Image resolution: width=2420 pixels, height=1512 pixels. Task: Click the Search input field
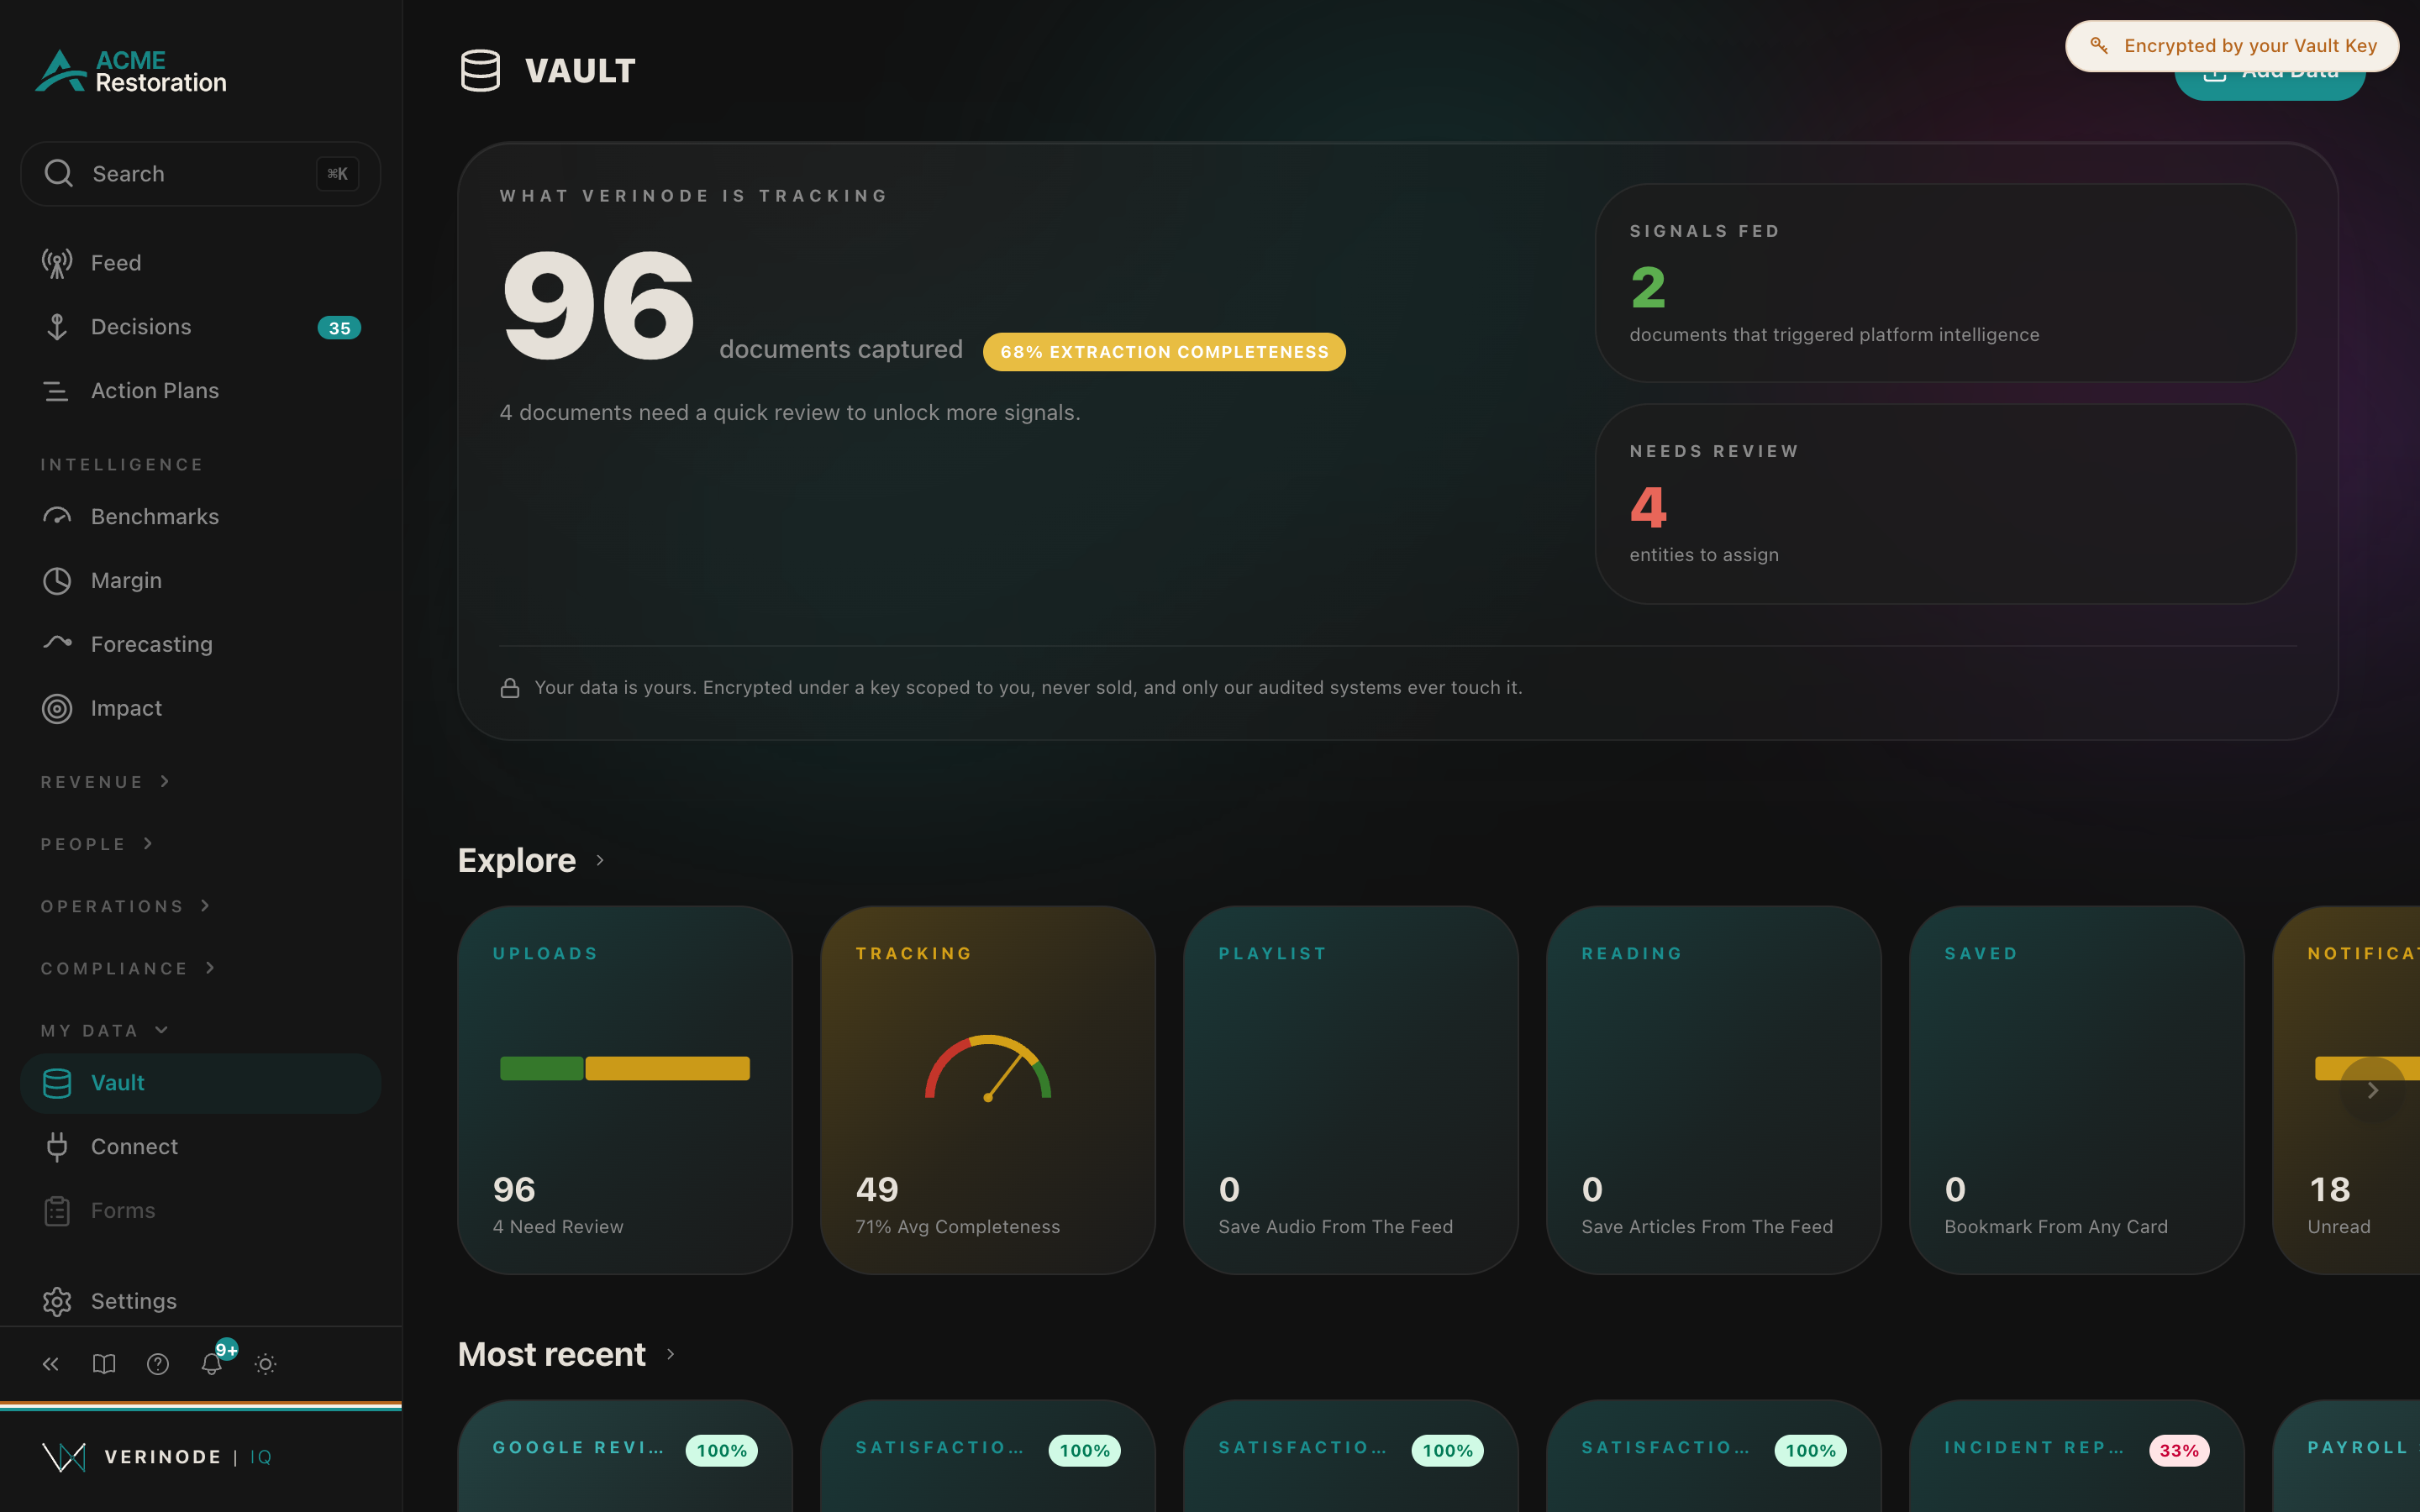point(200,173)
